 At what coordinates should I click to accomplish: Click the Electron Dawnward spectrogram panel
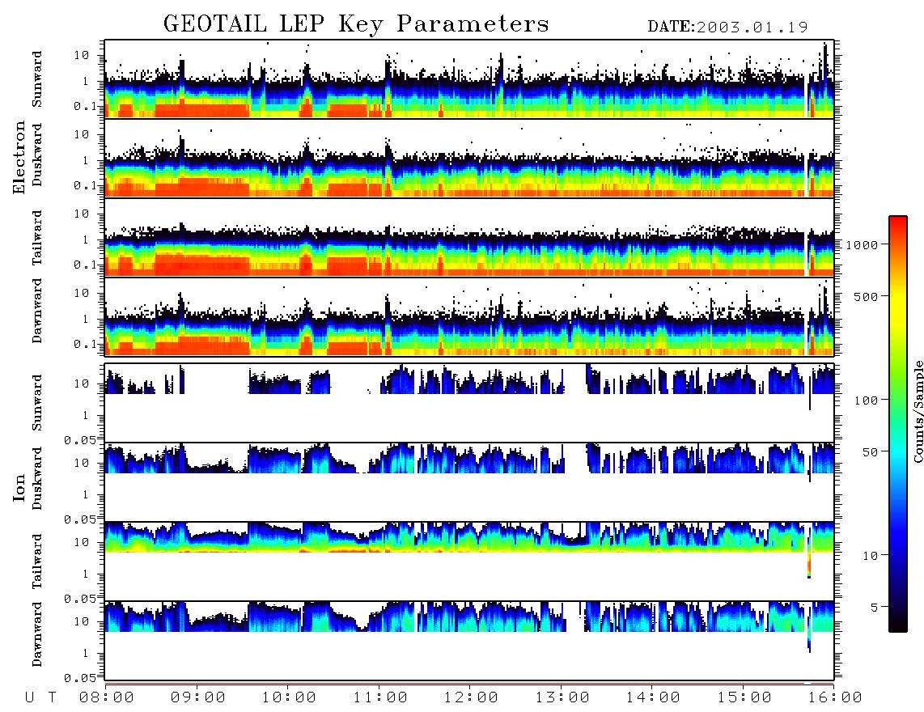coord(469,316)
